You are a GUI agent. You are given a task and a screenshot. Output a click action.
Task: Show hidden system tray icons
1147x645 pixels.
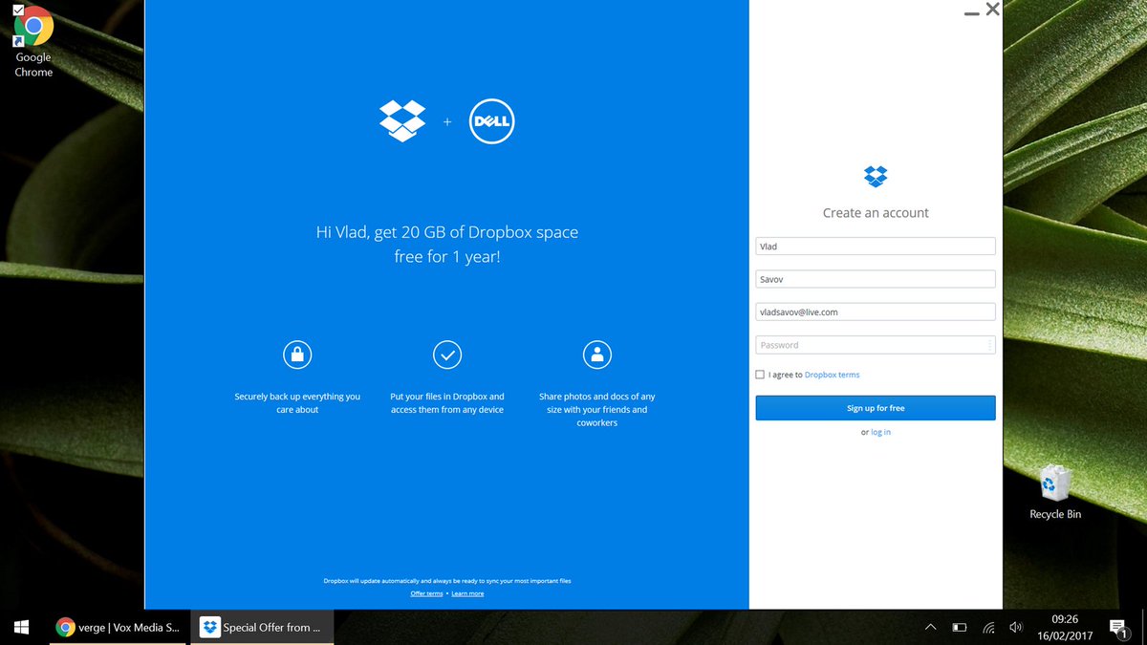[x=930, y=628]
